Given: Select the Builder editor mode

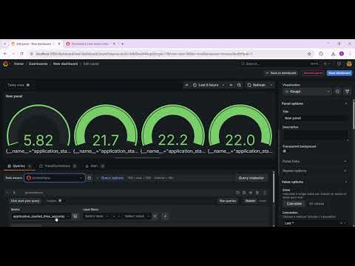Looking at the screenshot, I should tap(251, 201).
